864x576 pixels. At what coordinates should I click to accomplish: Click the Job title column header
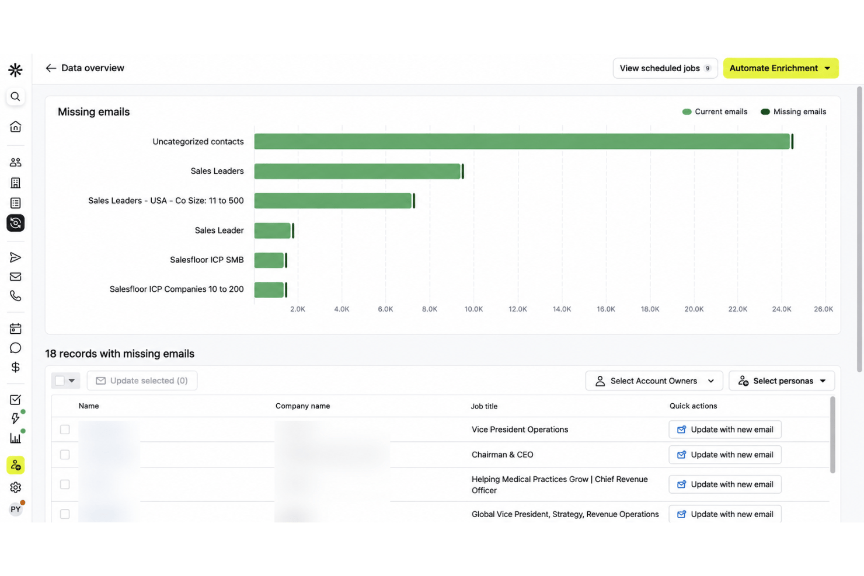[484, 406]
